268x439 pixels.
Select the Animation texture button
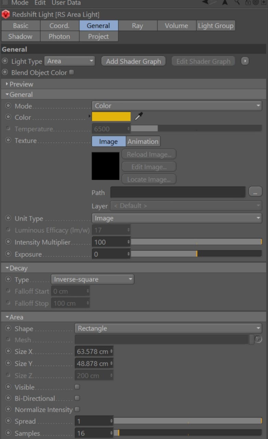tap(143, 141)
